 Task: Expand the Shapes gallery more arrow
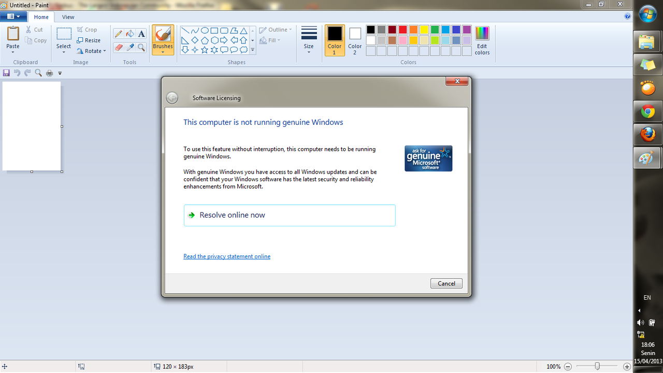click(x=253, y=50)
